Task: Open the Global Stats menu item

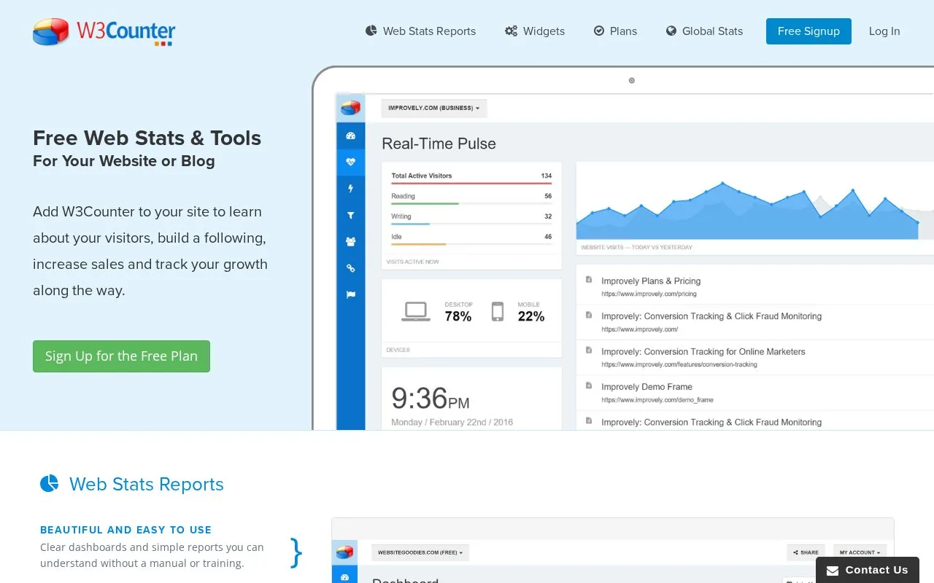Action: (x=705, y=31)
